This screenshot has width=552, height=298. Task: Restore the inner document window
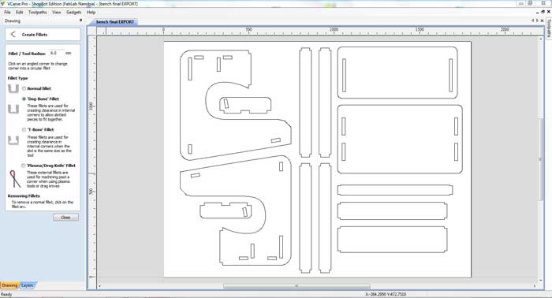[543, 12]
